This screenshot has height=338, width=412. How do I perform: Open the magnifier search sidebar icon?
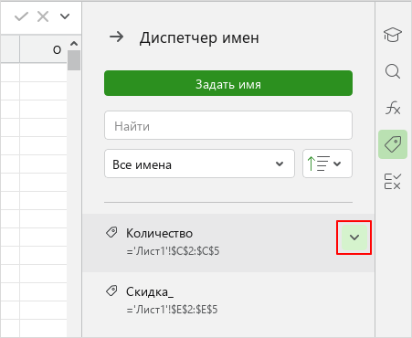click(x=393, y=71)
